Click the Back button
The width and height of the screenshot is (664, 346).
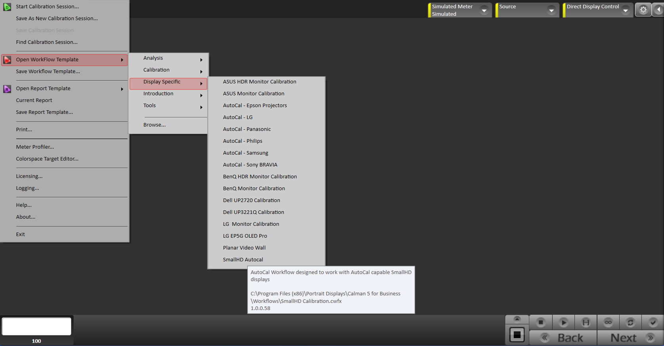tap(563, 338)
